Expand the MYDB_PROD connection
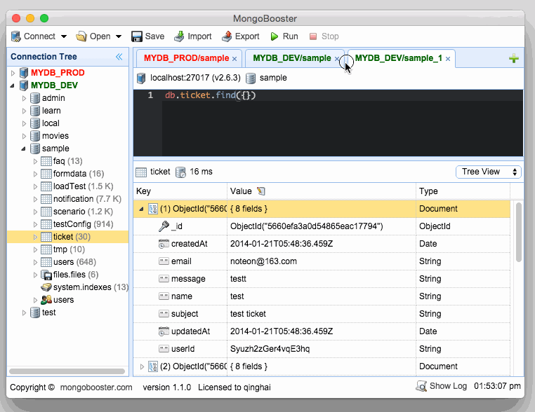 pos(13,73)
